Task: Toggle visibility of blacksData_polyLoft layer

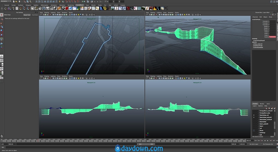Action: (x=254, y=117)
